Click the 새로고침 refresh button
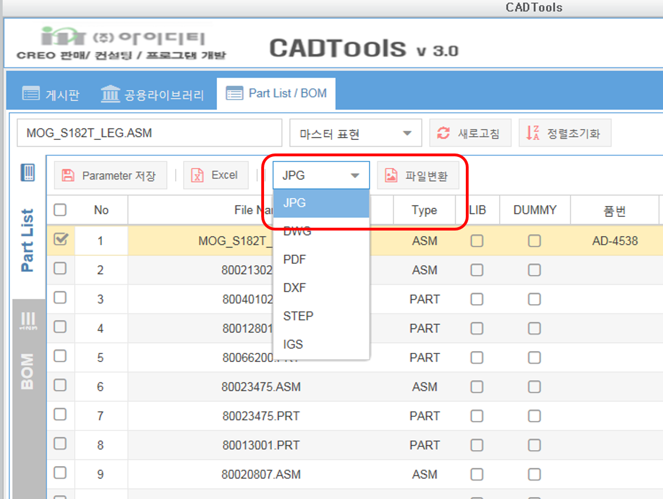This screenshot has width=663, height=499. (470, 133)
